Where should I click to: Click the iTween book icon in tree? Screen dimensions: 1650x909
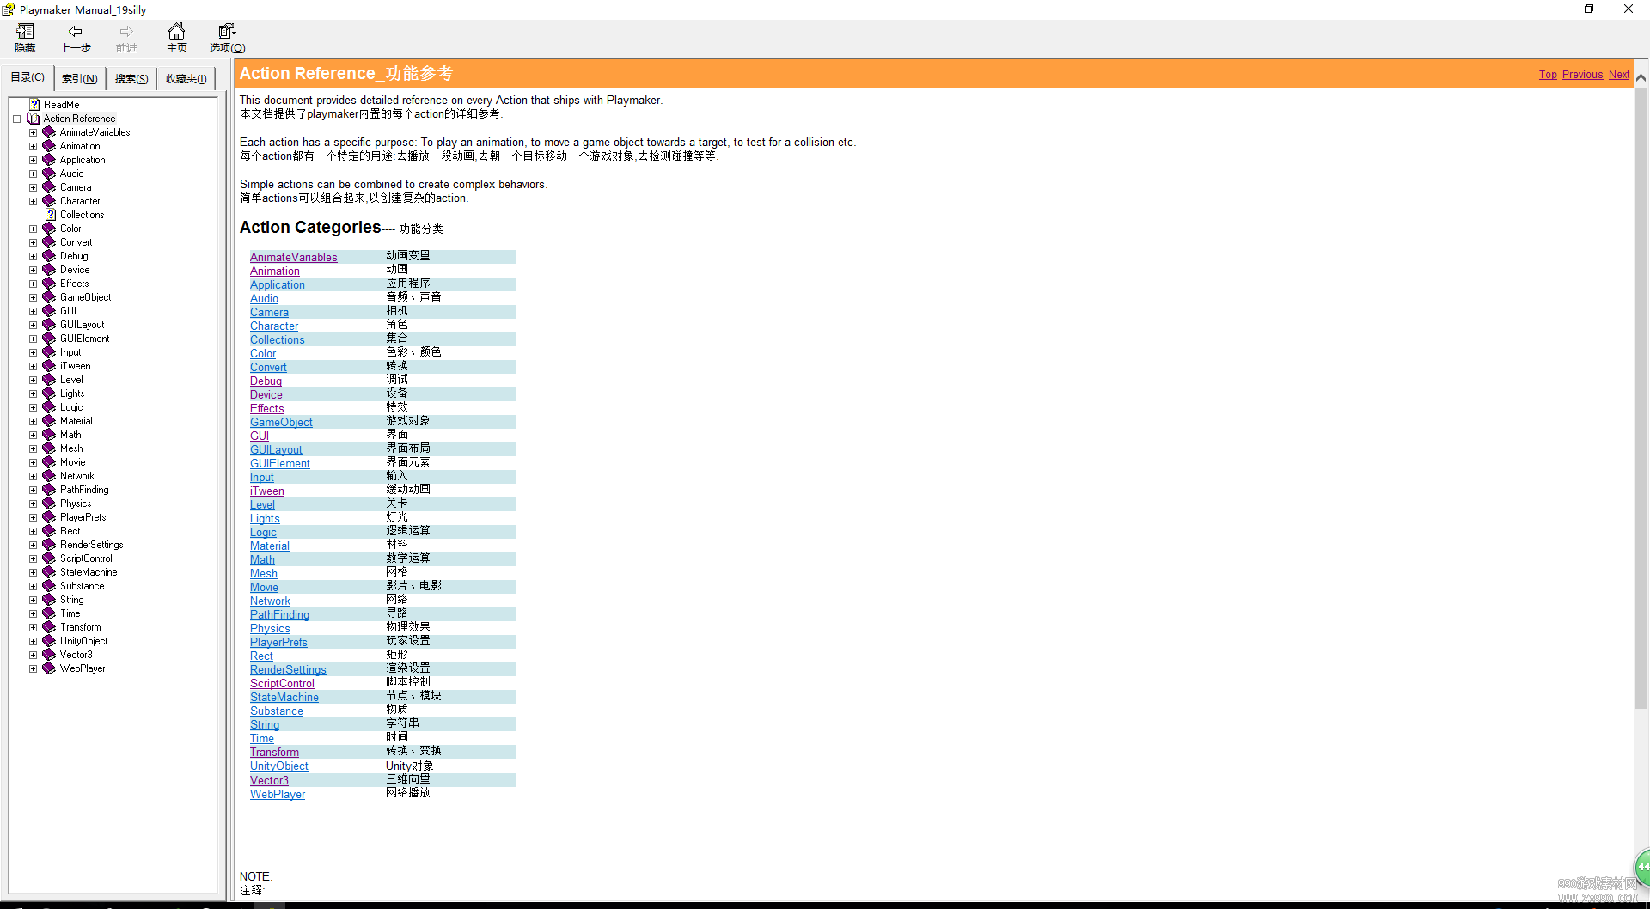pyautogui.click(x=49, y=366)
